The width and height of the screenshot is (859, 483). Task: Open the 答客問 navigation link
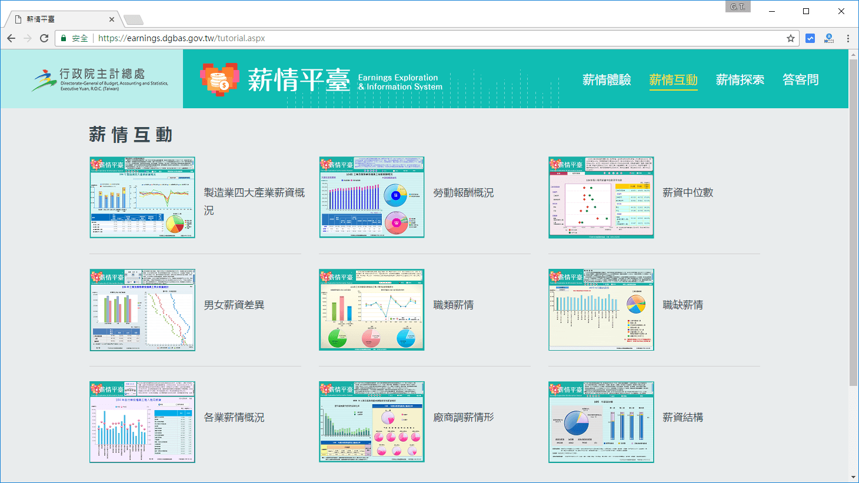(800, 79)
